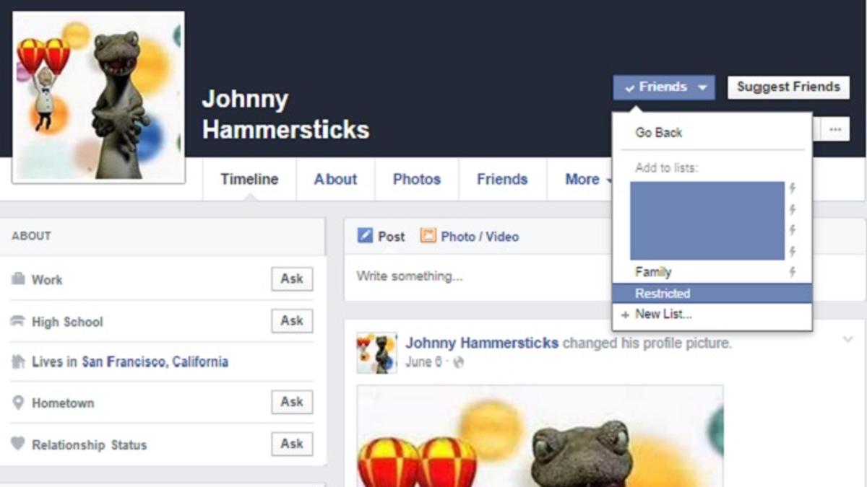Click the Suggest Friends button
The image size is (867, 487).
point(788,87)
